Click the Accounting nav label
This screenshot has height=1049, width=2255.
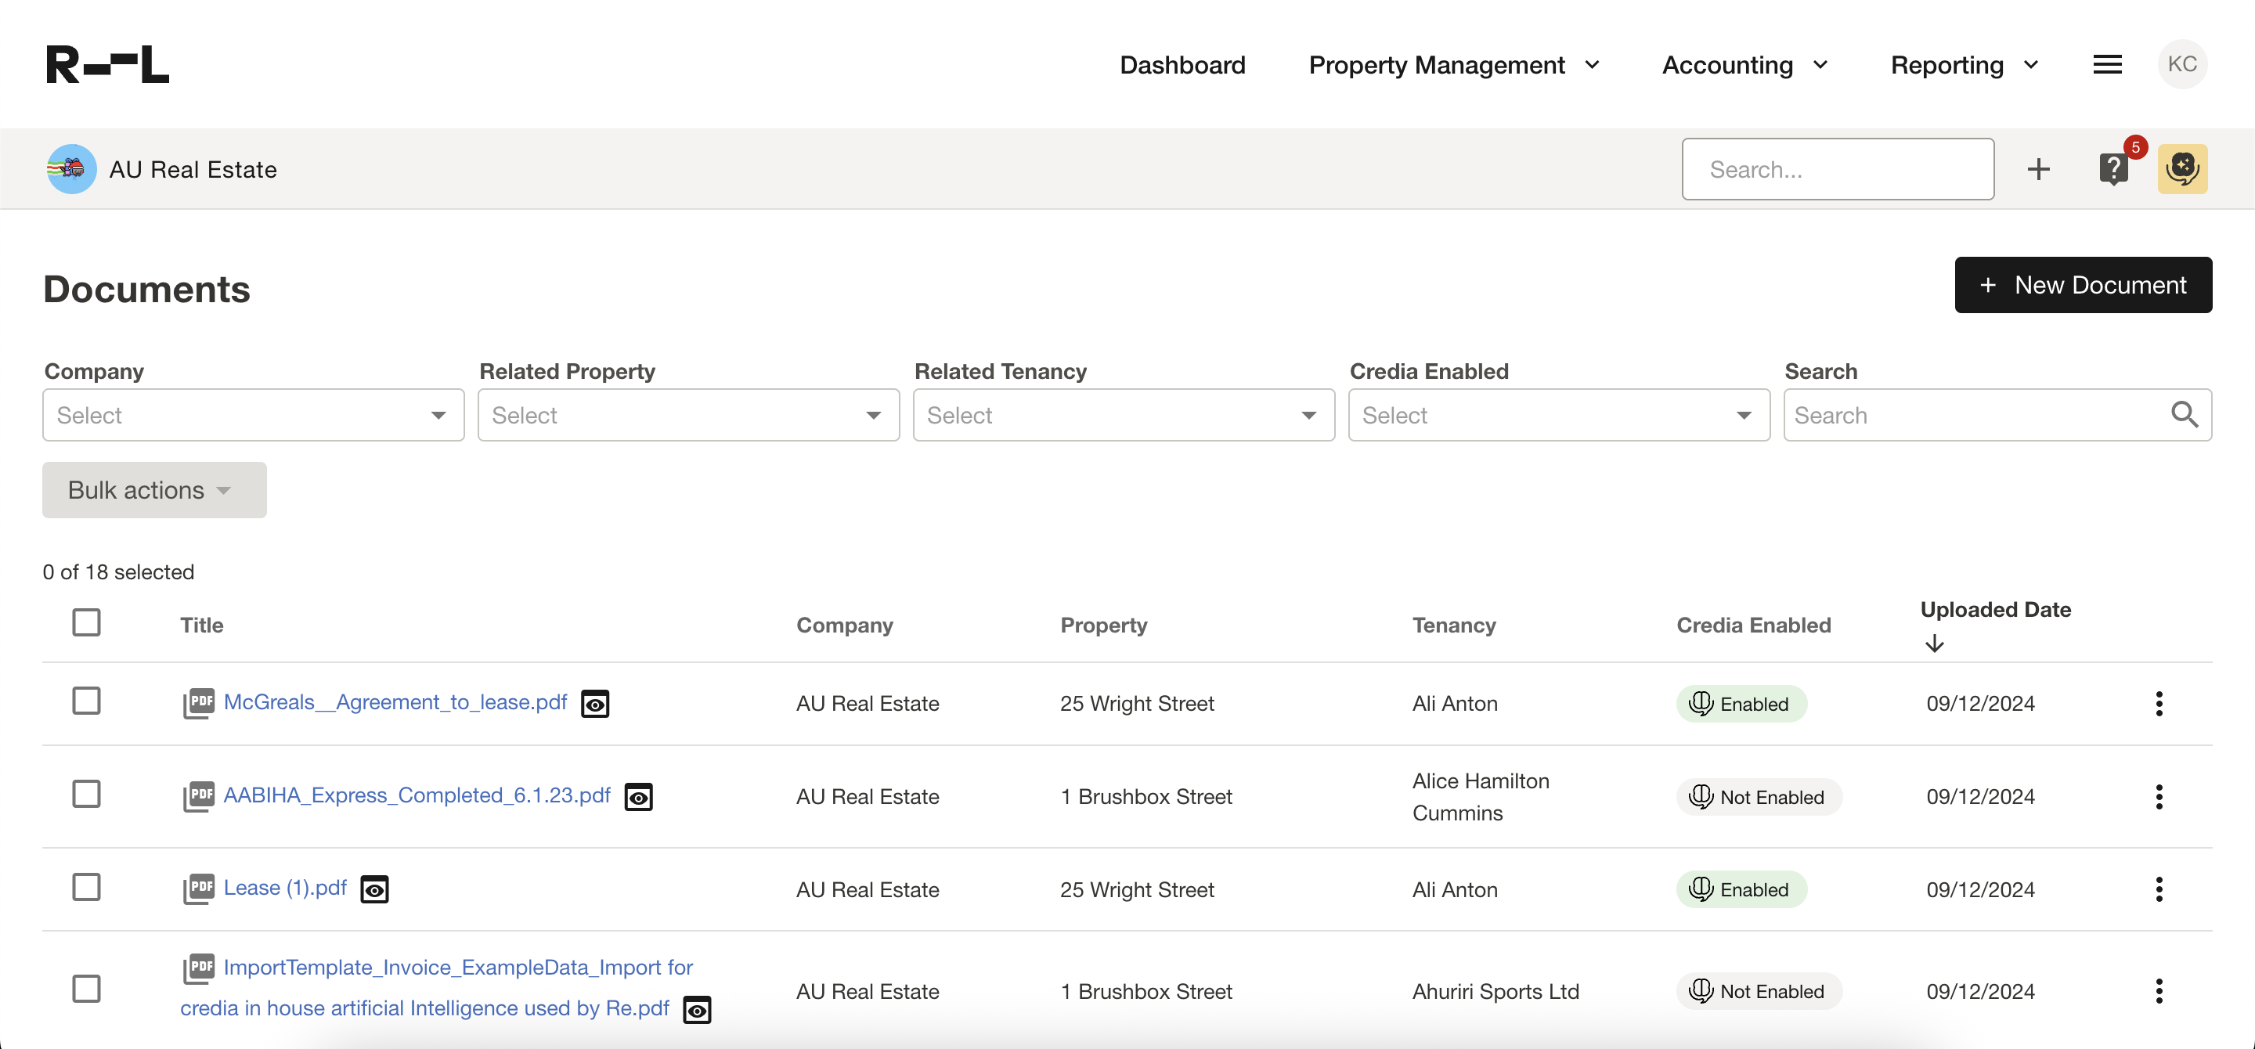pos(1727,65)
